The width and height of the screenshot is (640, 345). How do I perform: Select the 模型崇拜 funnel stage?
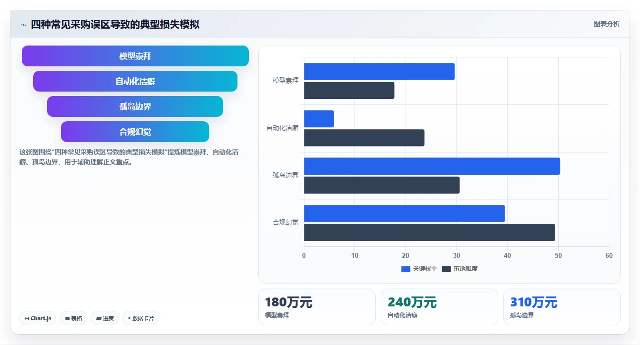point(135,56)
